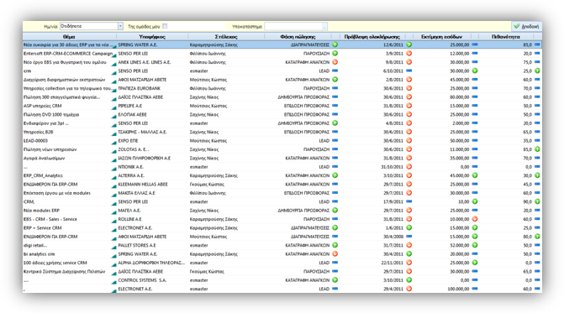The width and height of the screenshot is (564, 313).
Task: Click the teal corner marker in 'ASP υπηρεσίες CRM' cell
Action: coord(114,107)
